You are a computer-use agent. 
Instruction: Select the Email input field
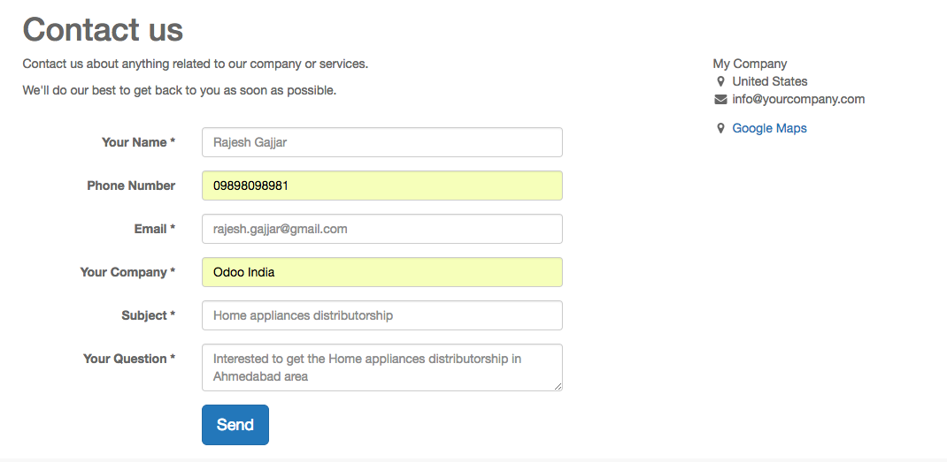381,229
